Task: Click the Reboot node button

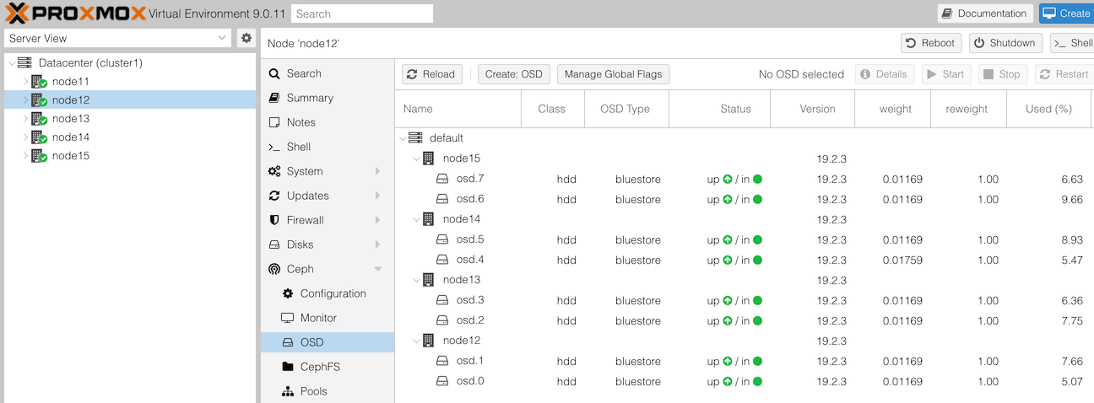Action: point(929,43)
